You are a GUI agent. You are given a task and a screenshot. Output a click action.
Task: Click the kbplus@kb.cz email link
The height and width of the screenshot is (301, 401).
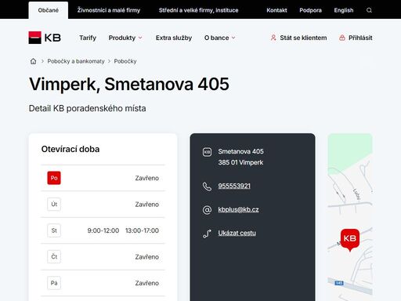pos(239,209)
